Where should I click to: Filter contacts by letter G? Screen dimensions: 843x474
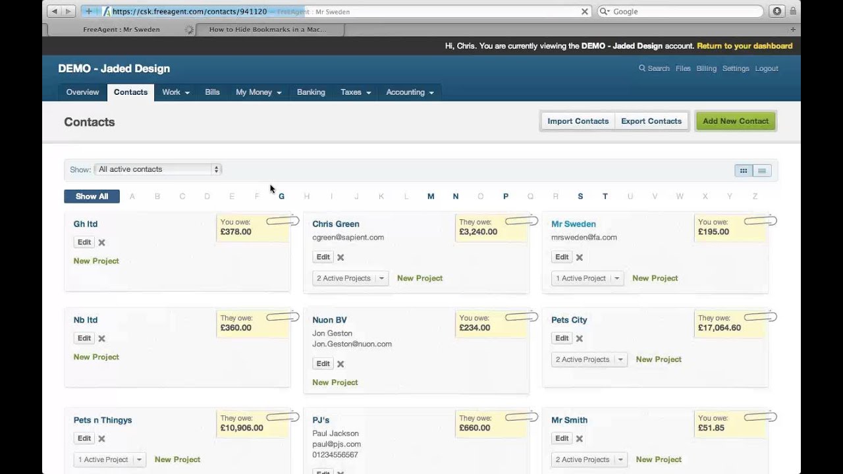tap(281, 196)
